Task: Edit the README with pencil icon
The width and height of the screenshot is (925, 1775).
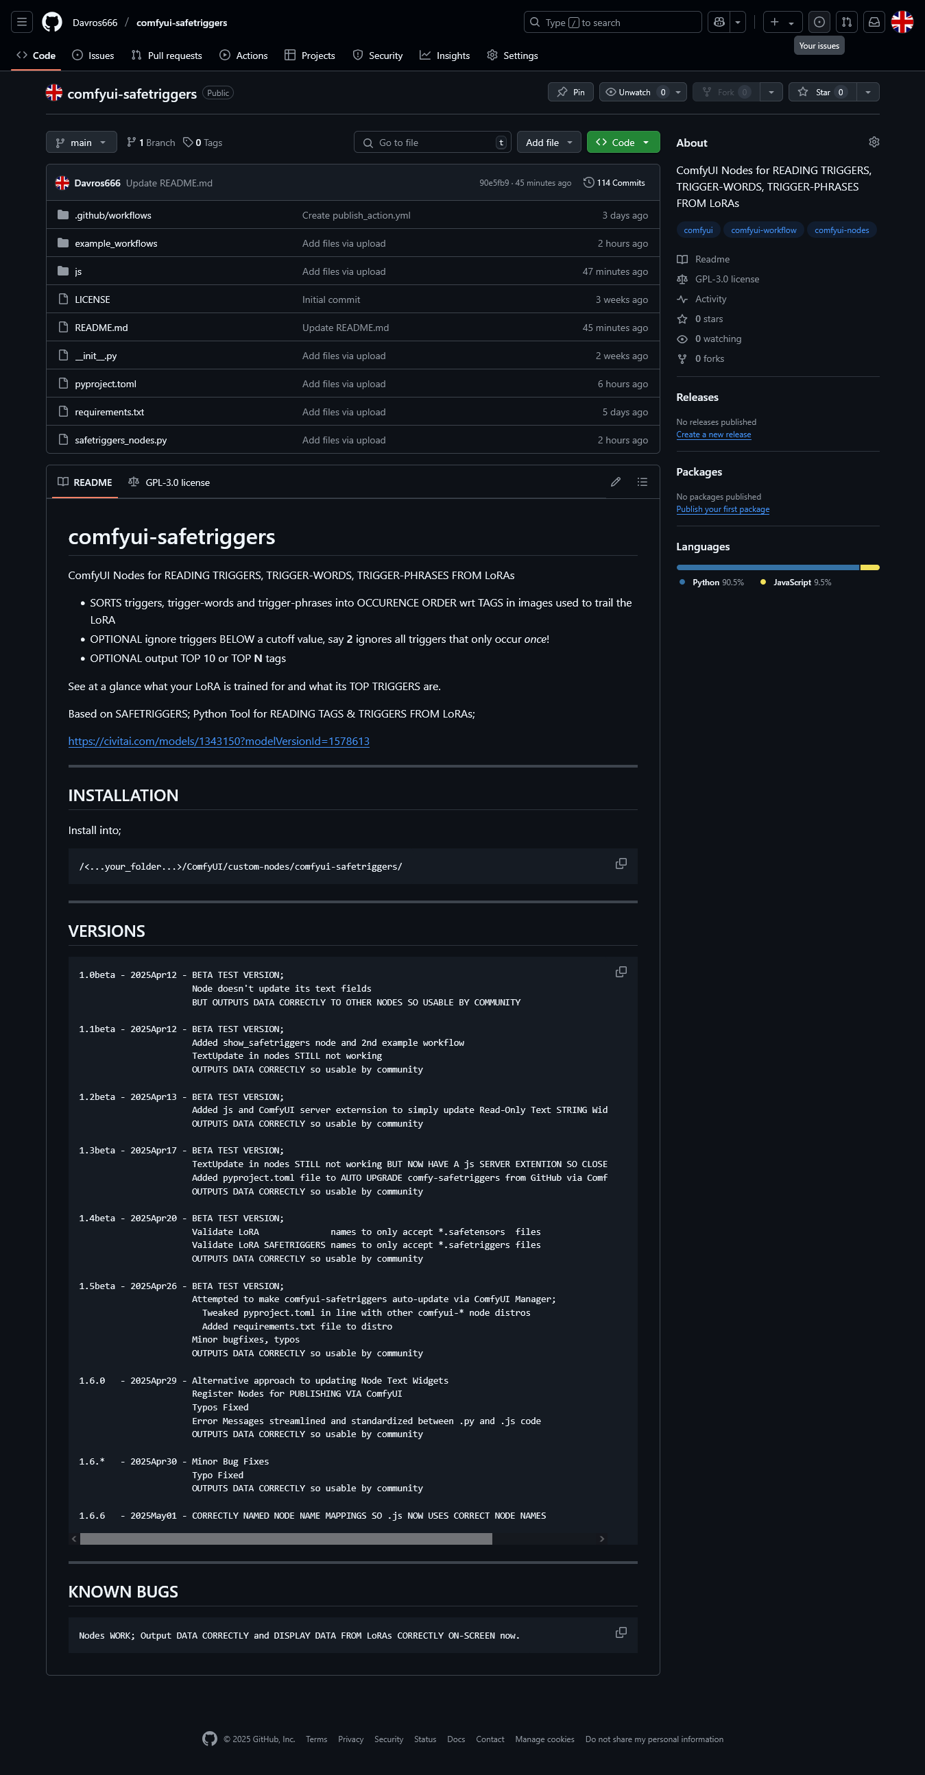Action: [x=616, y=482]
